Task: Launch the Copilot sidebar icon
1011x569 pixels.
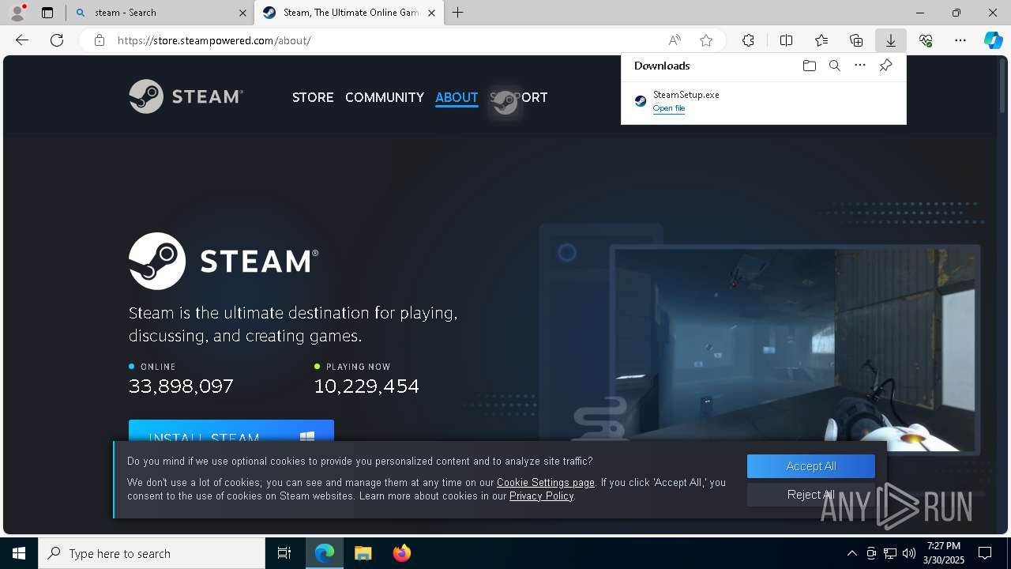Action: pos(993,40)
